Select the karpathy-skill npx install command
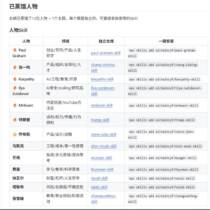The width and height of the screenshot is (210, 210). [x=164, y=79]
